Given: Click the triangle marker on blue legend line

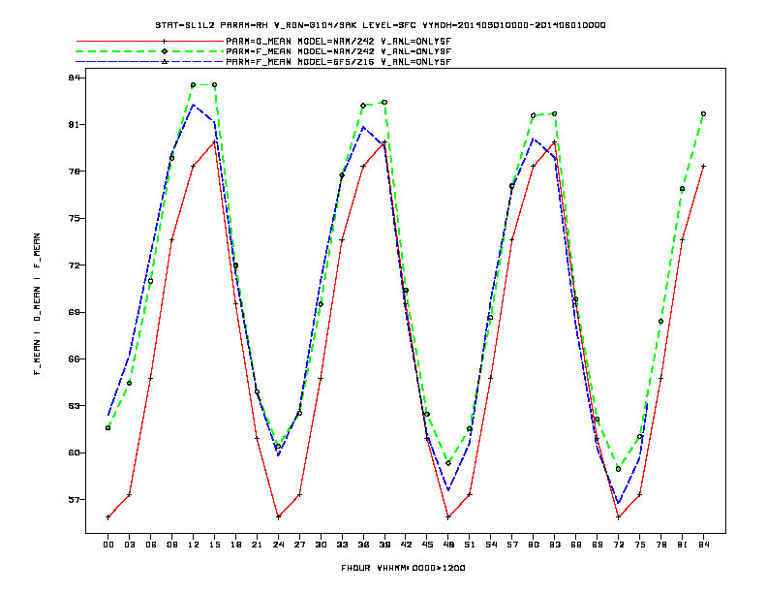Looking at the screenshot, I should [165, 62].
